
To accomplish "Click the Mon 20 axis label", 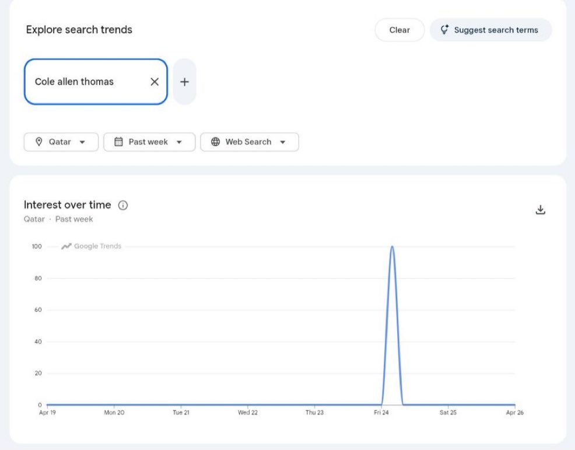I will (114, 413).
